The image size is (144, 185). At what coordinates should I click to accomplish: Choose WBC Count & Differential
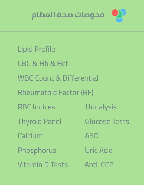58,78
